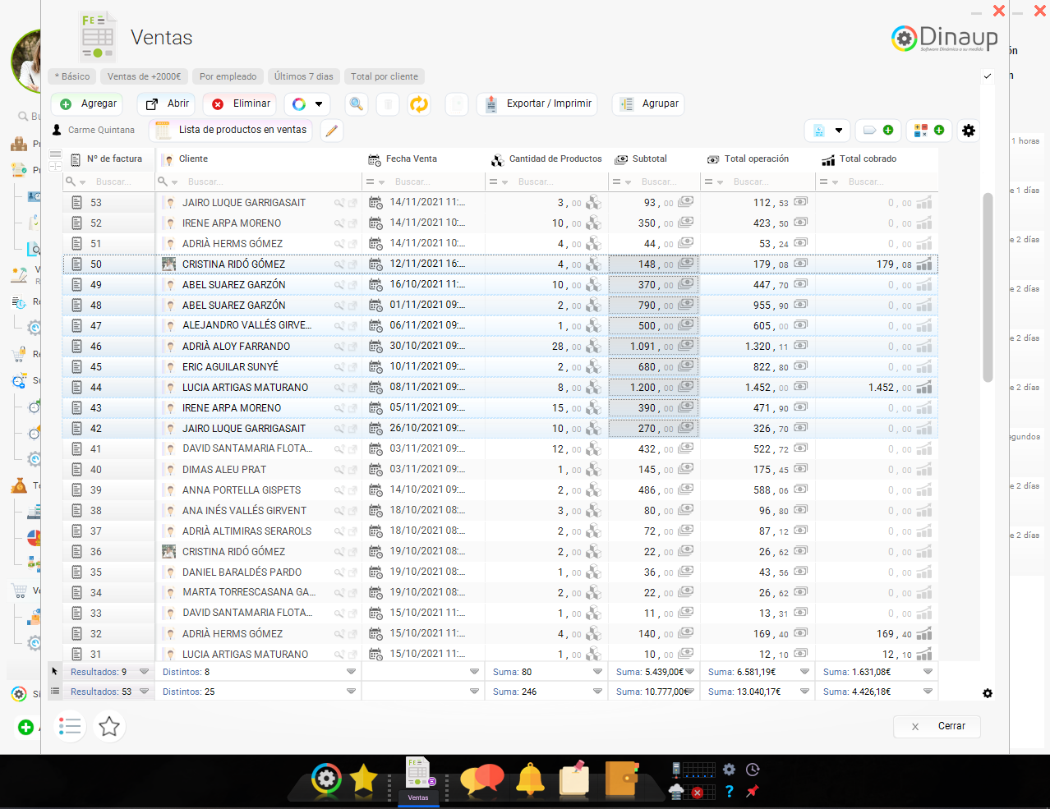
Task: Click the Cerrar button
Action: (937, 726)
